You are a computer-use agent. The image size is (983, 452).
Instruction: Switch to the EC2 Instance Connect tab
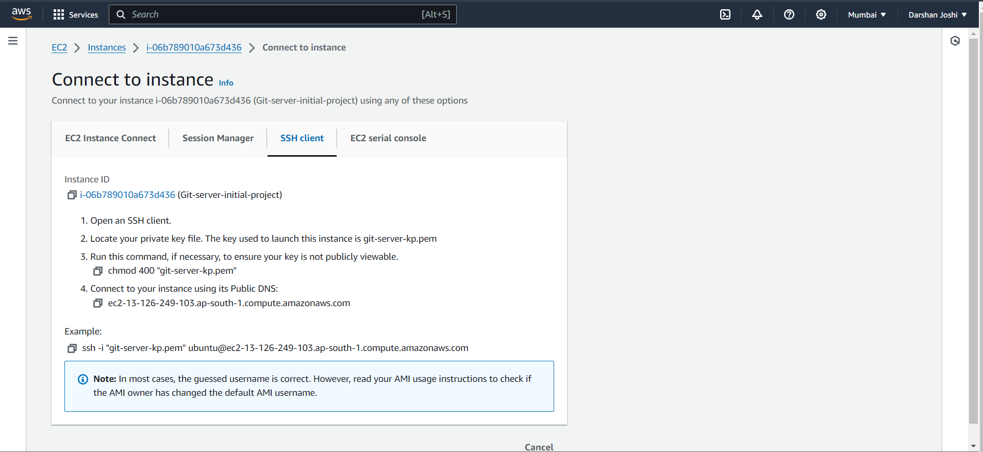coord(110,138)
